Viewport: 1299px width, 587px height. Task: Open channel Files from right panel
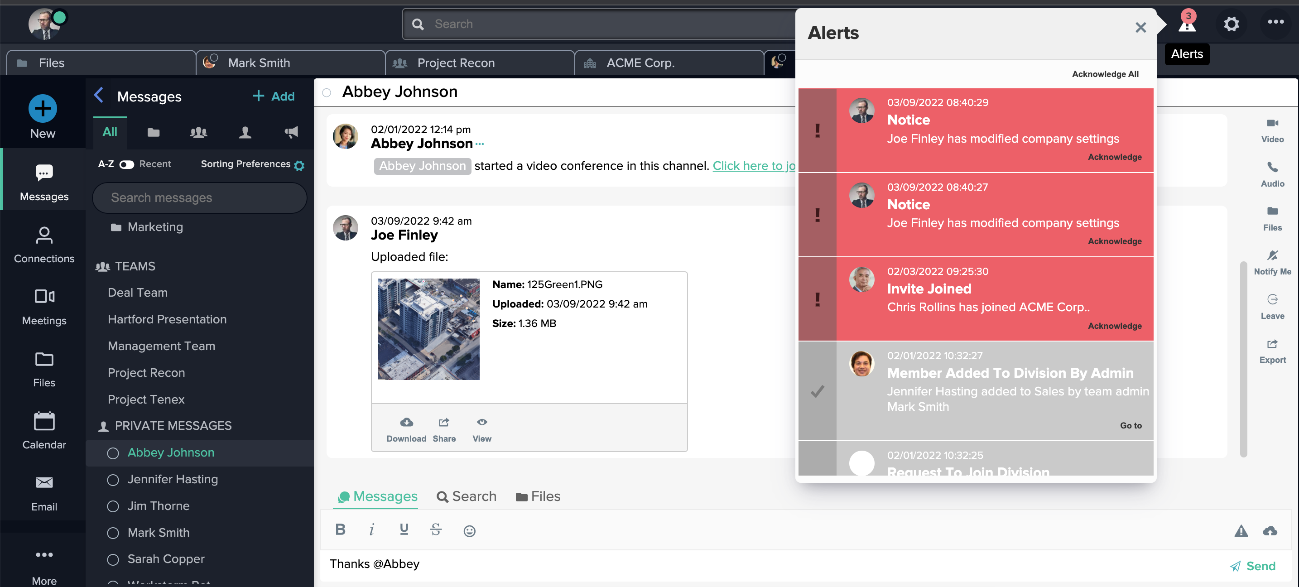[x=1272, y=218]
